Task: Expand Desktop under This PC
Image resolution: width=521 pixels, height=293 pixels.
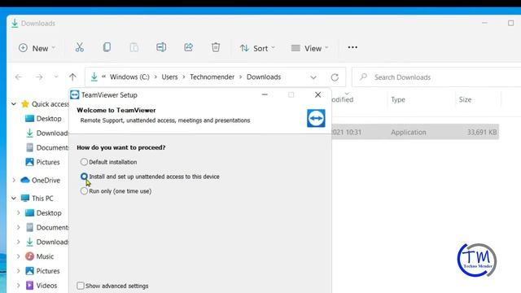Action: [x=18, y=213]
